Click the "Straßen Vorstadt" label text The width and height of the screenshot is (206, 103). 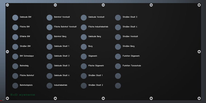point(130,36)
